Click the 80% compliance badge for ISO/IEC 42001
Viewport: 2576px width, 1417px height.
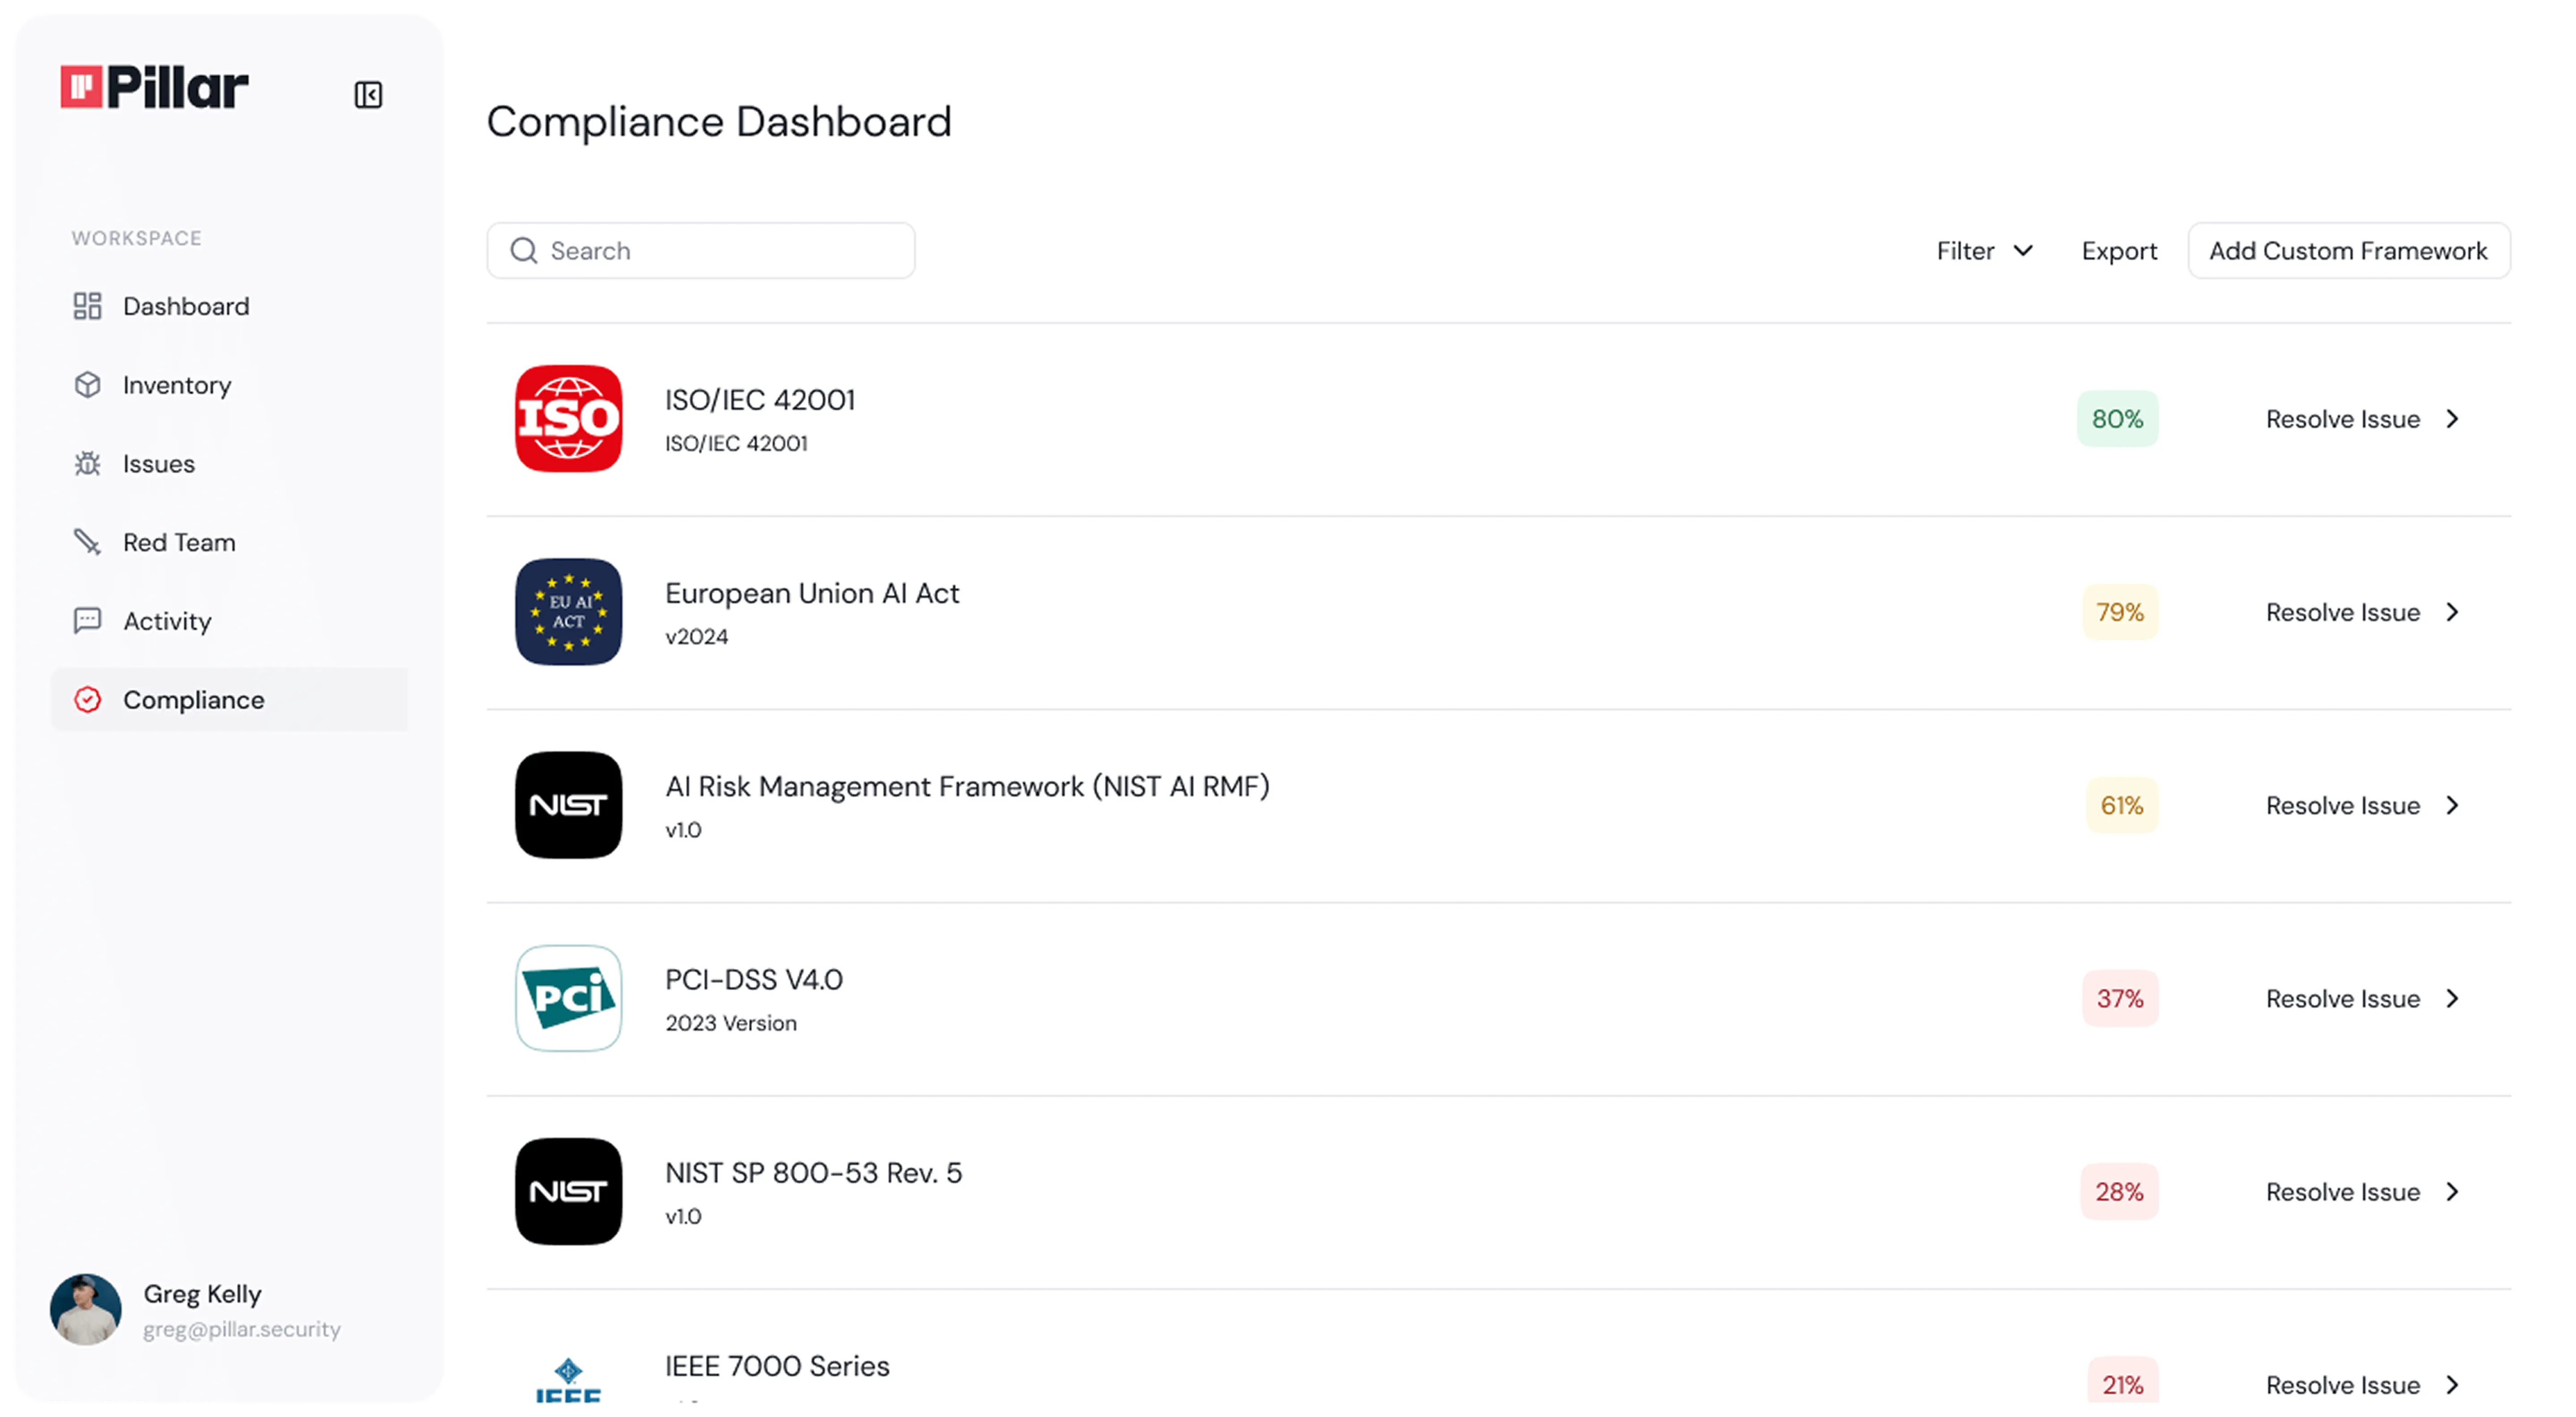pos(2117,418)
